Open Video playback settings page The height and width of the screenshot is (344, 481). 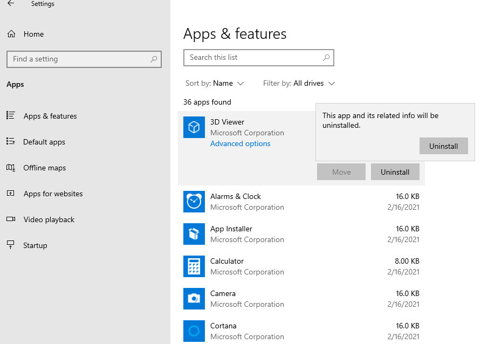pyautogui.click(x=49, y=219)
